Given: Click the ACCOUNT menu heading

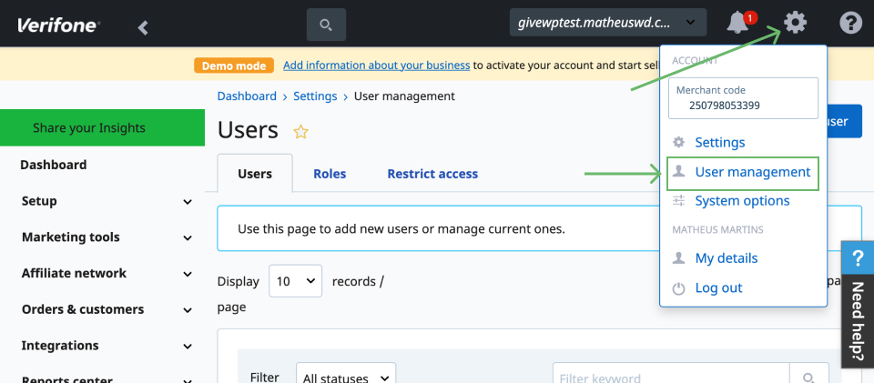Looking at the screenshot, I should pos(695,61).
